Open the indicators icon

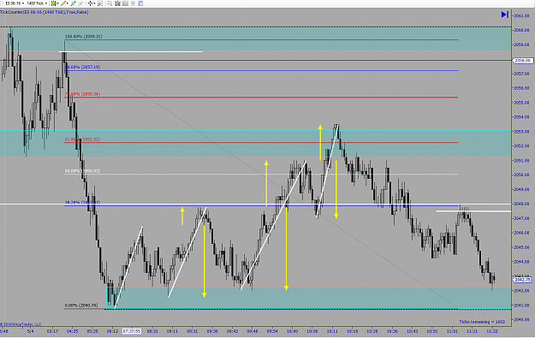pyautogui.click(x=125, y=3)
